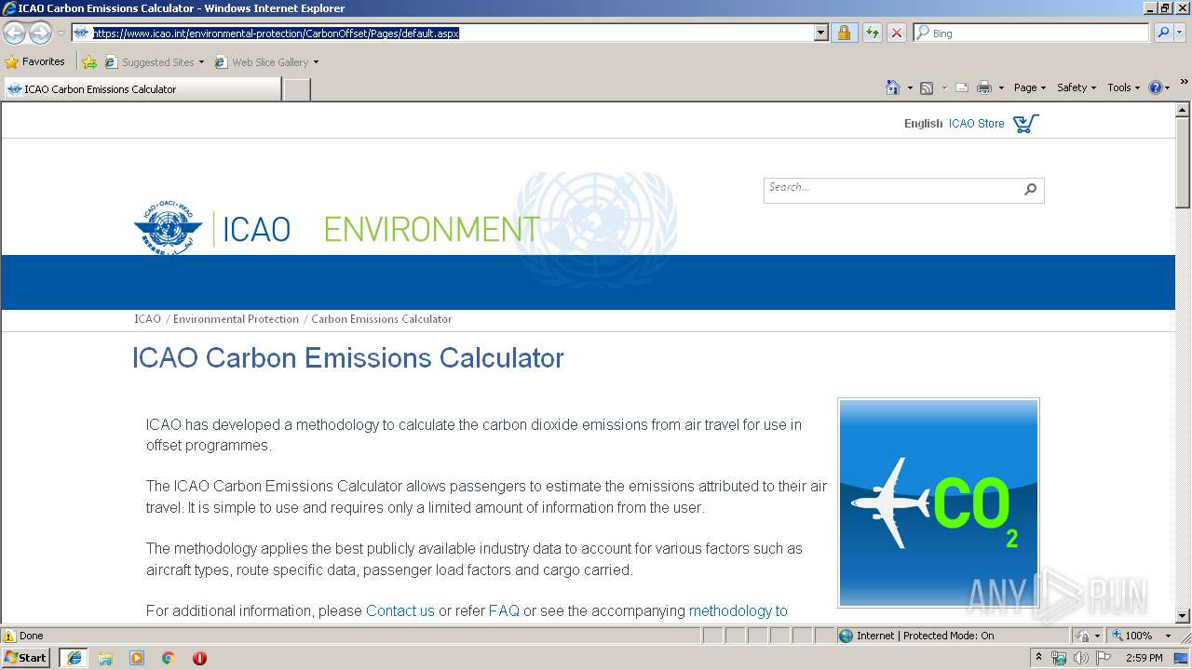This screenshot has width=1192, height=670.
Task: Open a new blank tab
Action: click(296, 89)
